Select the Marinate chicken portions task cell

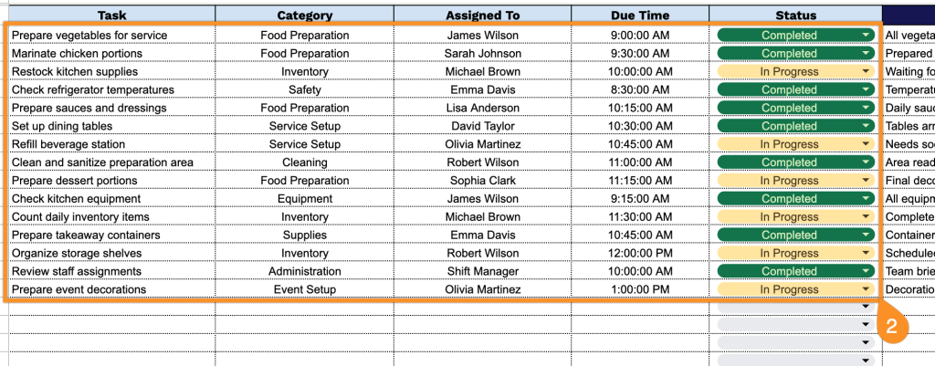click(x=112, y=54)
